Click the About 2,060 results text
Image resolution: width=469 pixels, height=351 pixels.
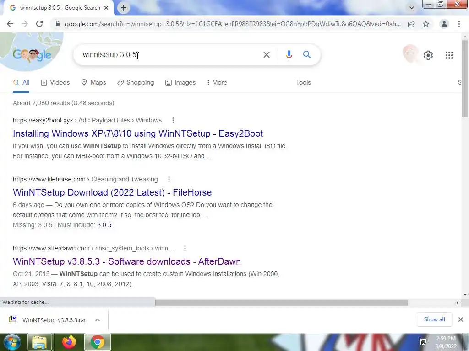(x=63, y=103)
